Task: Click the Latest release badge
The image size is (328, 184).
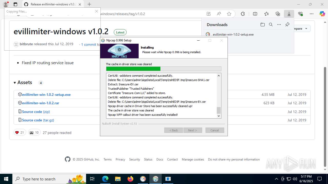Action: [120, 32]
